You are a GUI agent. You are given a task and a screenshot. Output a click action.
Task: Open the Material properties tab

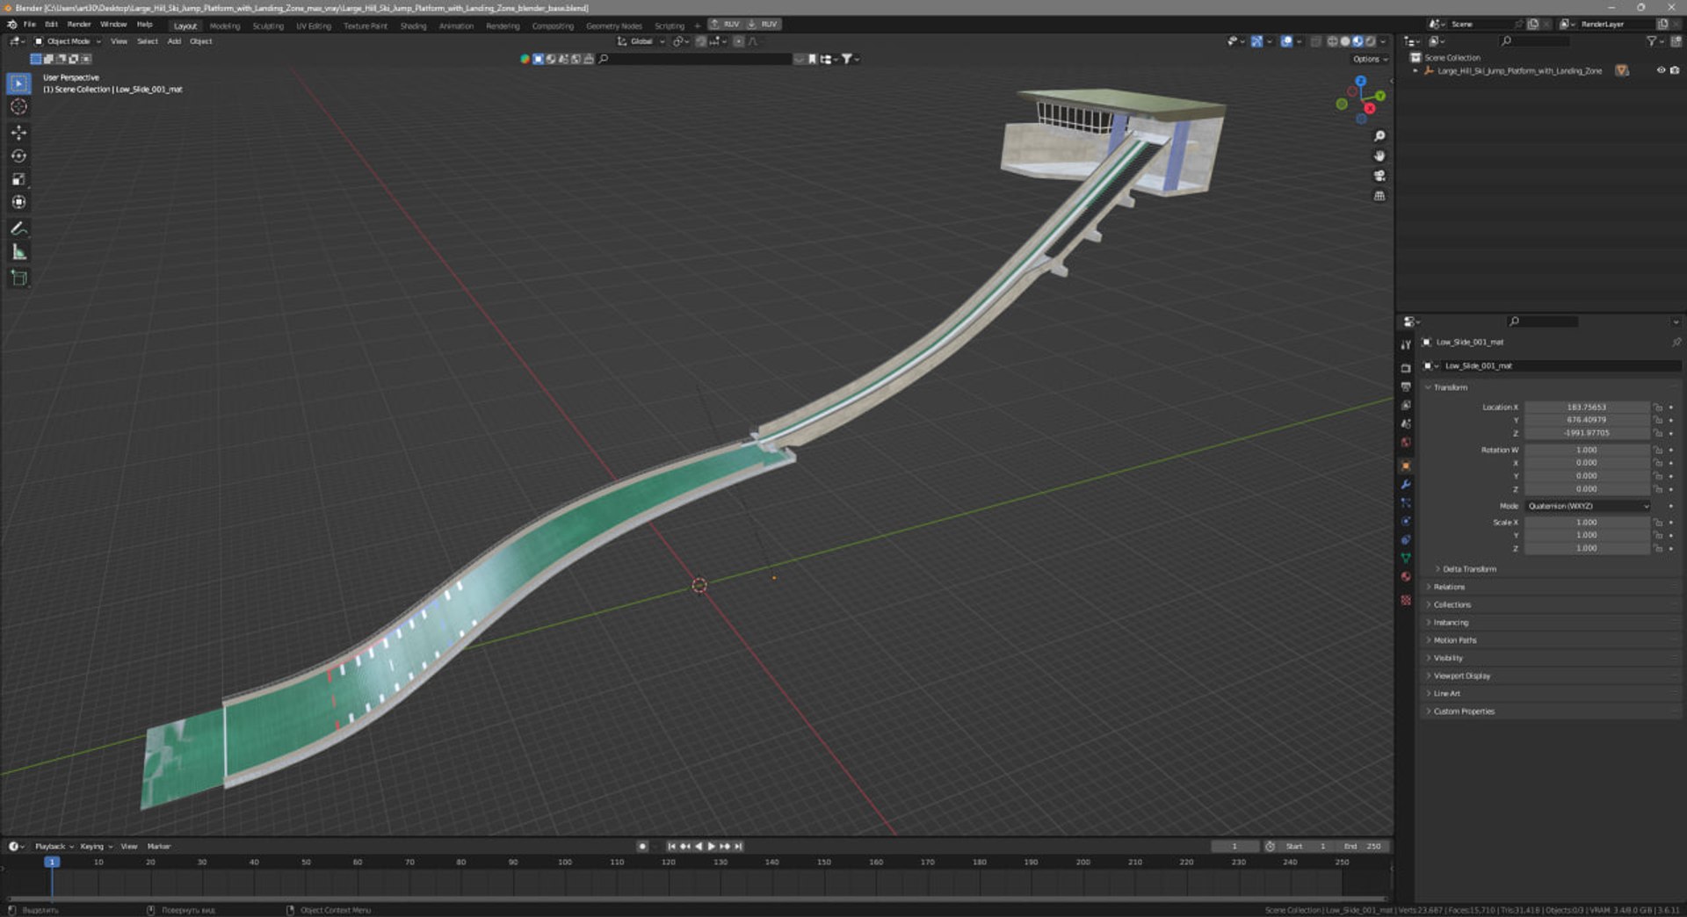(x=1406, y=576)
